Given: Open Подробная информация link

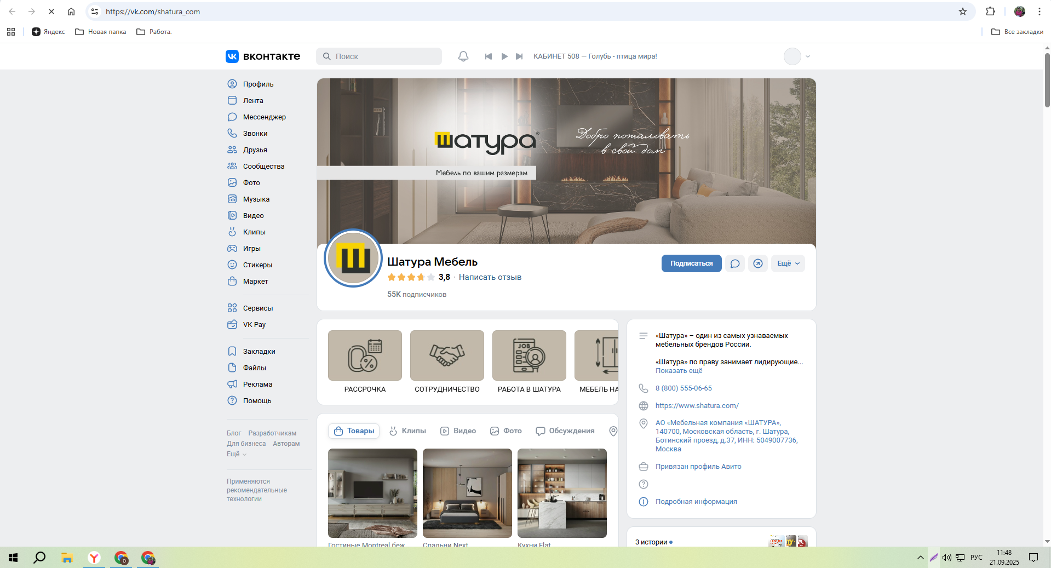Looking at the screenshot, I should point(696,502).
